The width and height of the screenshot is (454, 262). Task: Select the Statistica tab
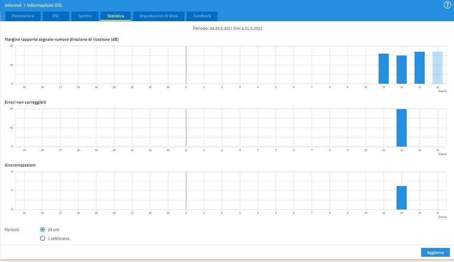(x=115, y=16)
